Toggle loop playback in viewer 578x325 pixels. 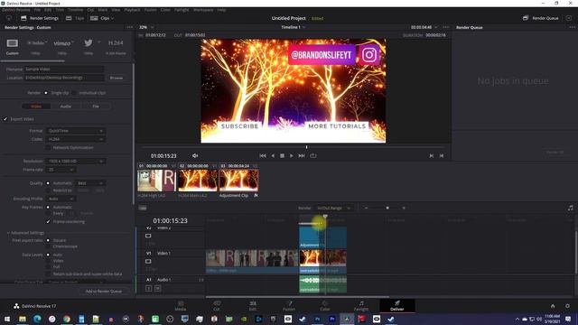tap(313, 156)
